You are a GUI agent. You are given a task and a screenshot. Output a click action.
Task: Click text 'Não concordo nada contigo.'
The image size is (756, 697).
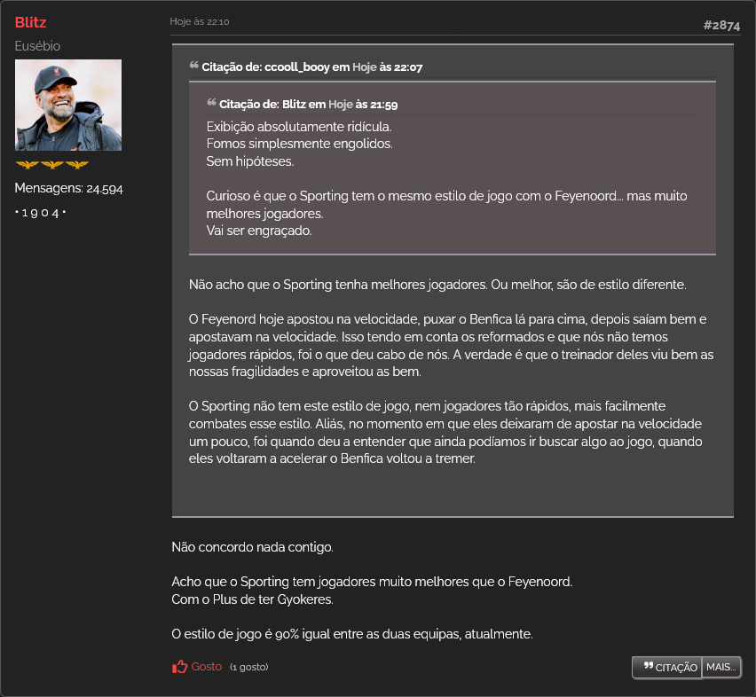(x=253, y=547)
